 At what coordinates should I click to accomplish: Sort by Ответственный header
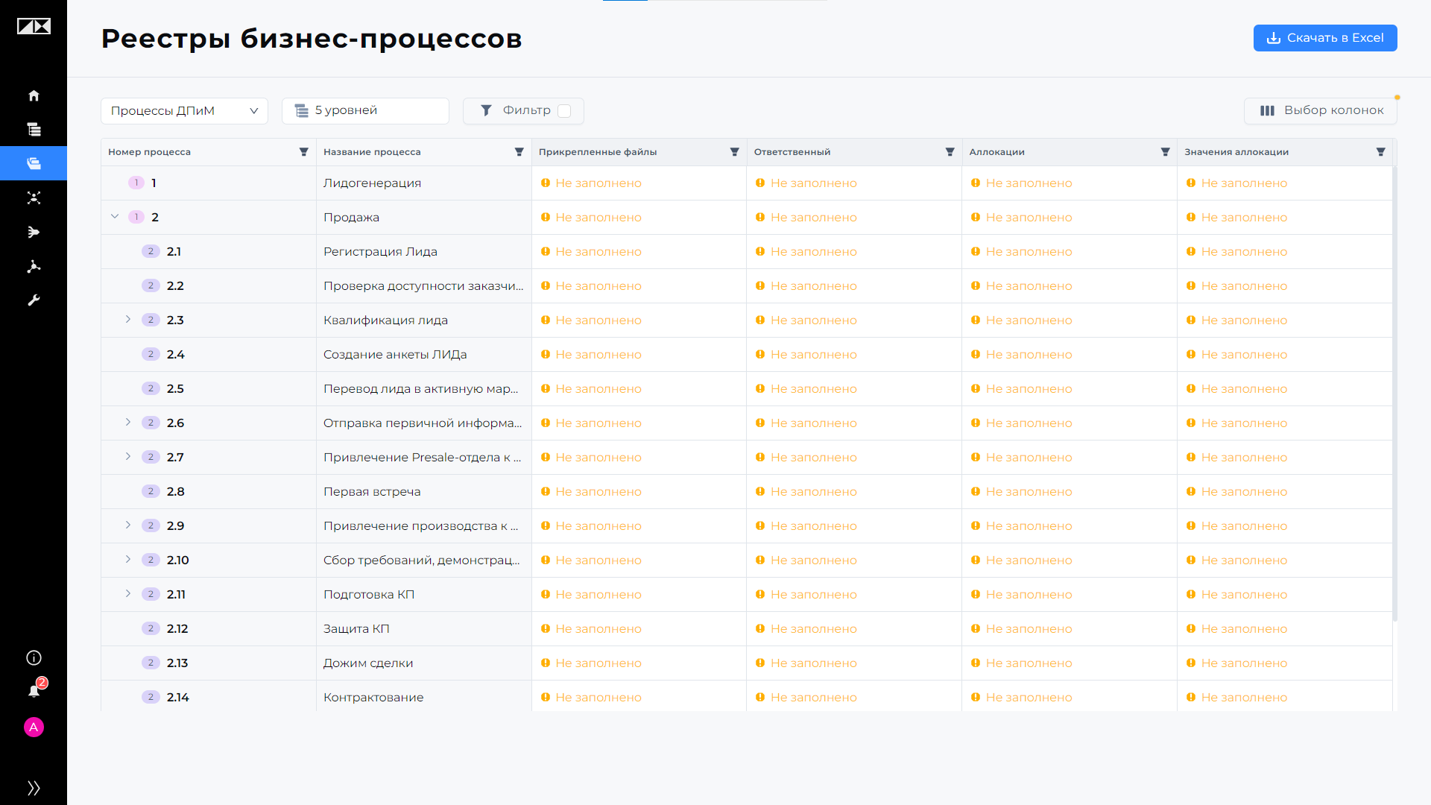(792, 152)
